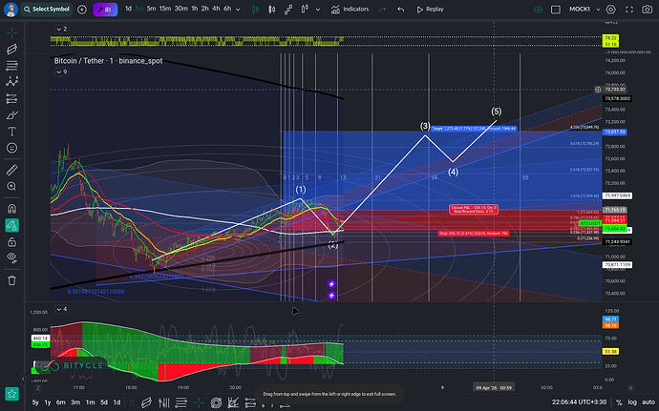Start bar Replay mode
The height and width of the screenshot is (411, 659).
(430, 10)
